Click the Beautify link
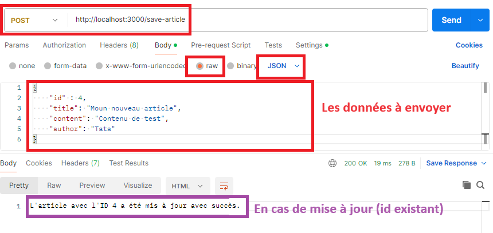Image resolution: width=493 pixels, height=233 pixels. click(465, 66)
